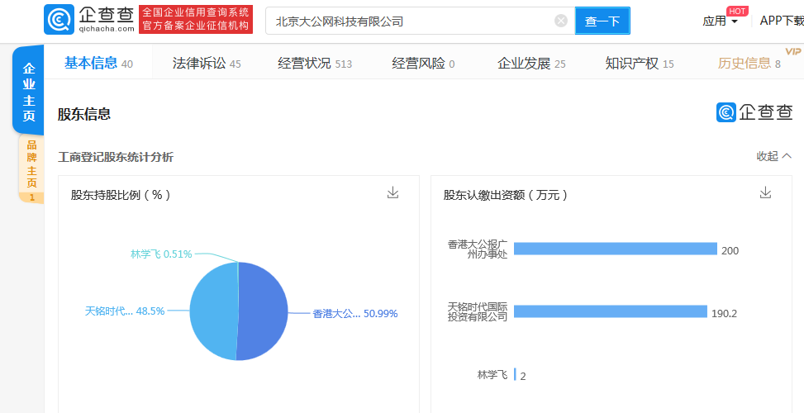Clear the search box with X icon
Viewport: 804px width, 413px height.
(x=561, y=21)
